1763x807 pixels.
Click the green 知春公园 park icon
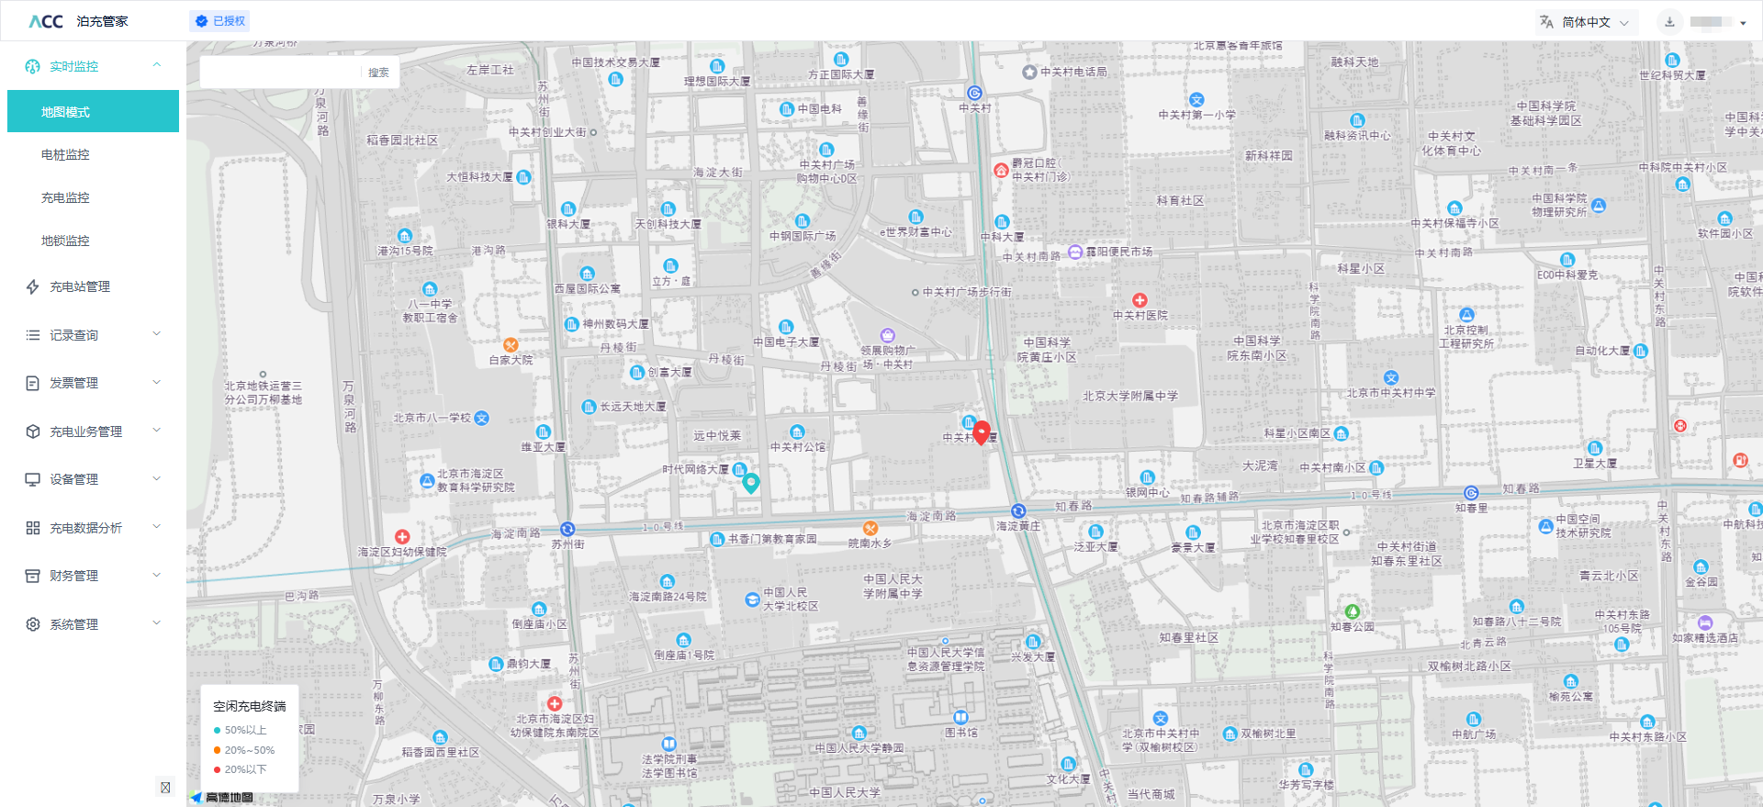(1353, 611)
